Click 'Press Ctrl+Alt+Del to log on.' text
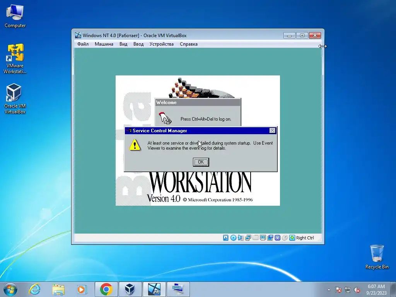This screenshot has width=396, height=297. pos(206,119)
